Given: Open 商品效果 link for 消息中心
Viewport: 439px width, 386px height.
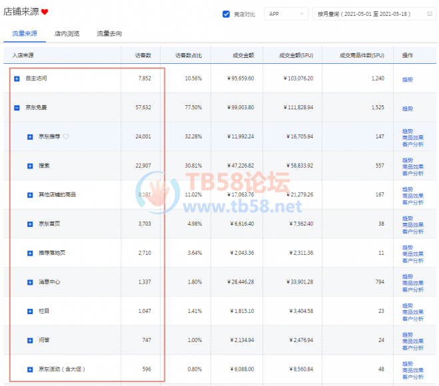Looking at the screenshot, I should click(412, 283).
